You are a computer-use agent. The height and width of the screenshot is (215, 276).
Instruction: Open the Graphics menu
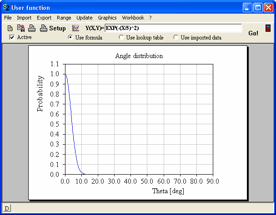point(107,18)
